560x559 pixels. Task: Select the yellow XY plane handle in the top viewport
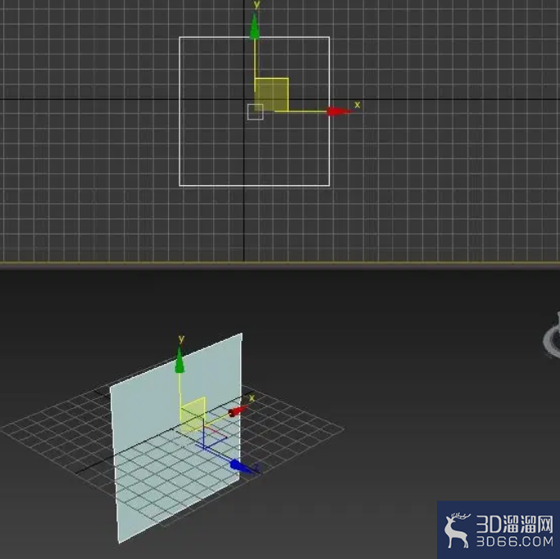click(x=271, y=94)
